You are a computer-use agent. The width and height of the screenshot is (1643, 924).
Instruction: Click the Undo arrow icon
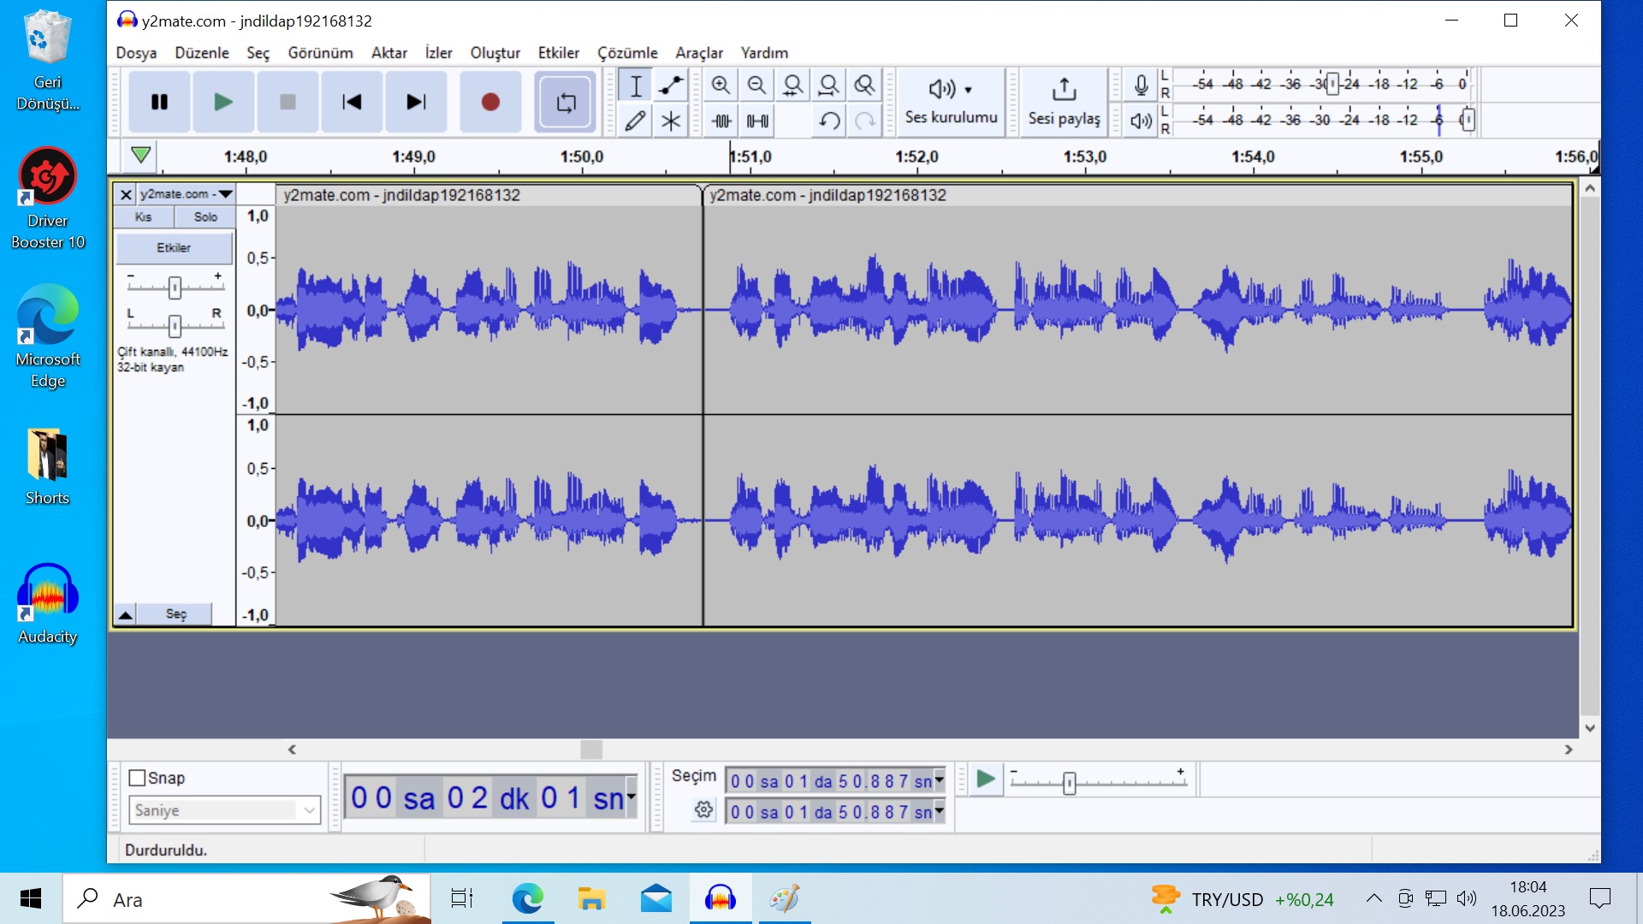click(828, 121)
